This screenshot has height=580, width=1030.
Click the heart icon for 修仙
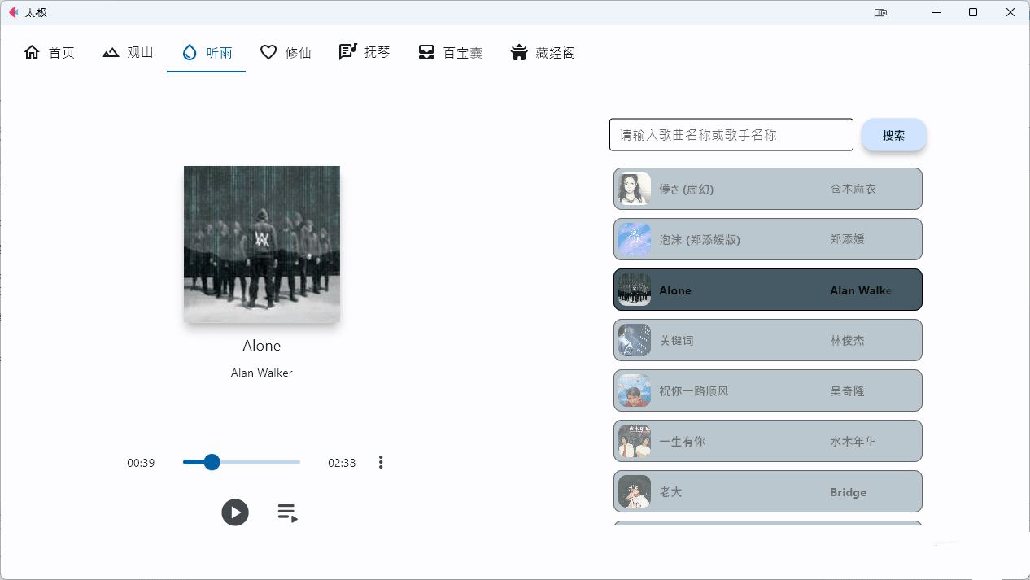[268, 52]
